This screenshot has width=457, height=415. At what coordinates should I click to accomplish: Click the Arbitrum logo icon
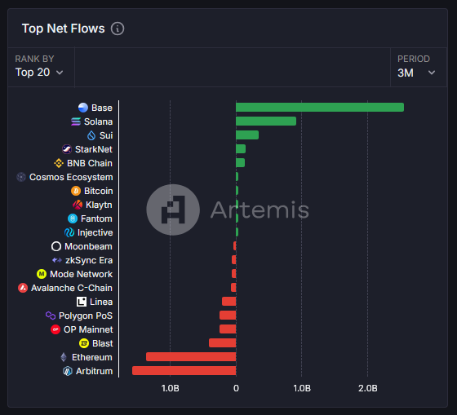click(x=68, y=371)
